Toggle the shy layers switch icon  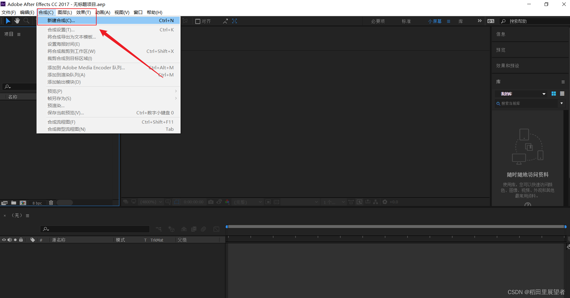point(184,229)
